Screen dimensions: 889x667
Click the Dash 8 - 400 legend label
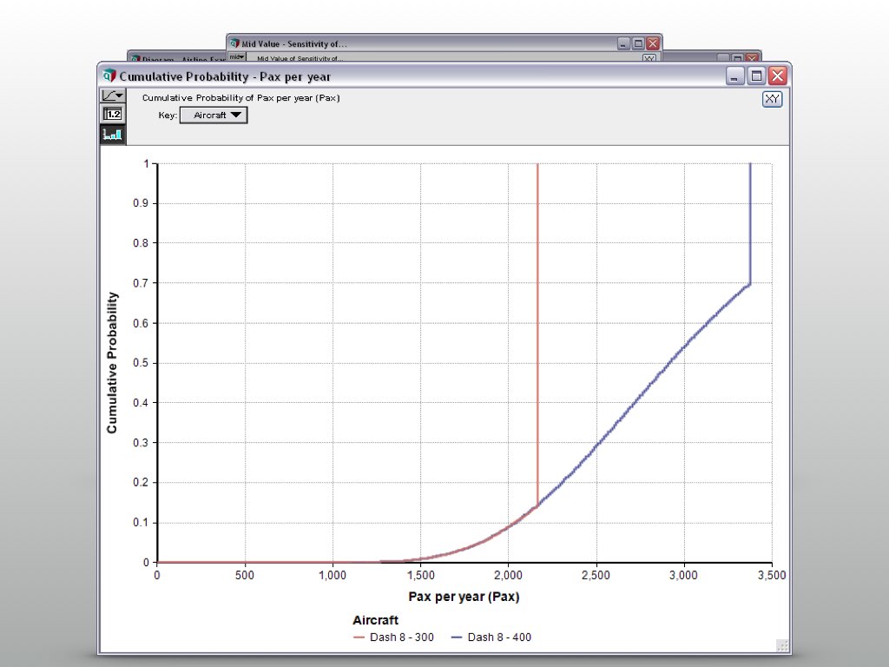tap(499, 637)
